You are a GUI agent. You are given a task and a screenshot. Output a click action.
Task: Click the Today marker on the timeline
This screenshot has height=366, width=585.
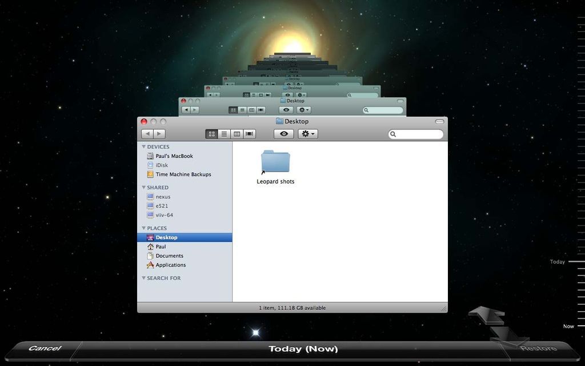coord(558,262)
